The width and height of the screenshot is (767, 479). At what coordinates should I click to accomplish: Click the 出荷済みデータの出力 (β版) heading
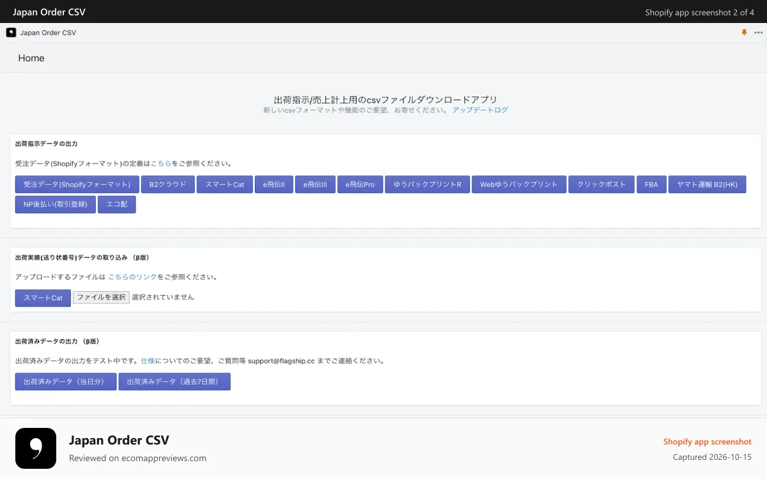pos(57,341)
